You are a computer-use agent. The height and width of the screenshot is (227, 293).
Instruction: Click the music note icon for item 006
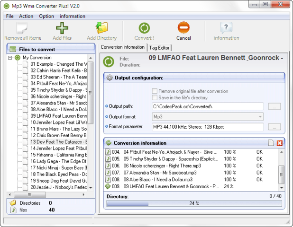pyautogui.click(x=108, y=166)
